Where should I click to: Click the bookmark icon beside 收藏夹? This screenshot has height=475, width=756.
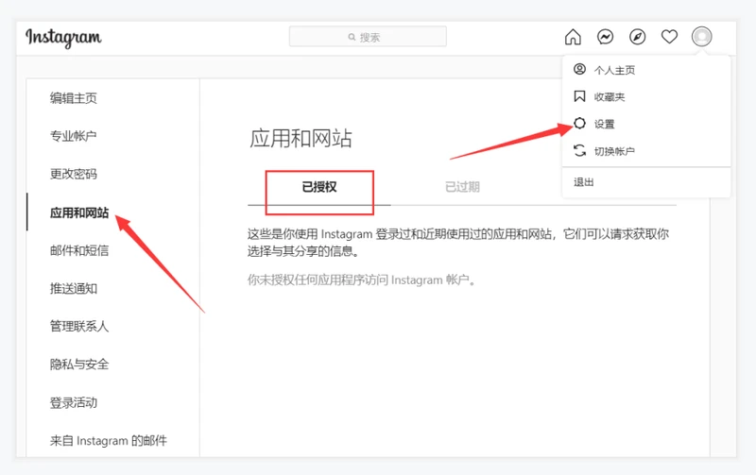click(579, 96)
